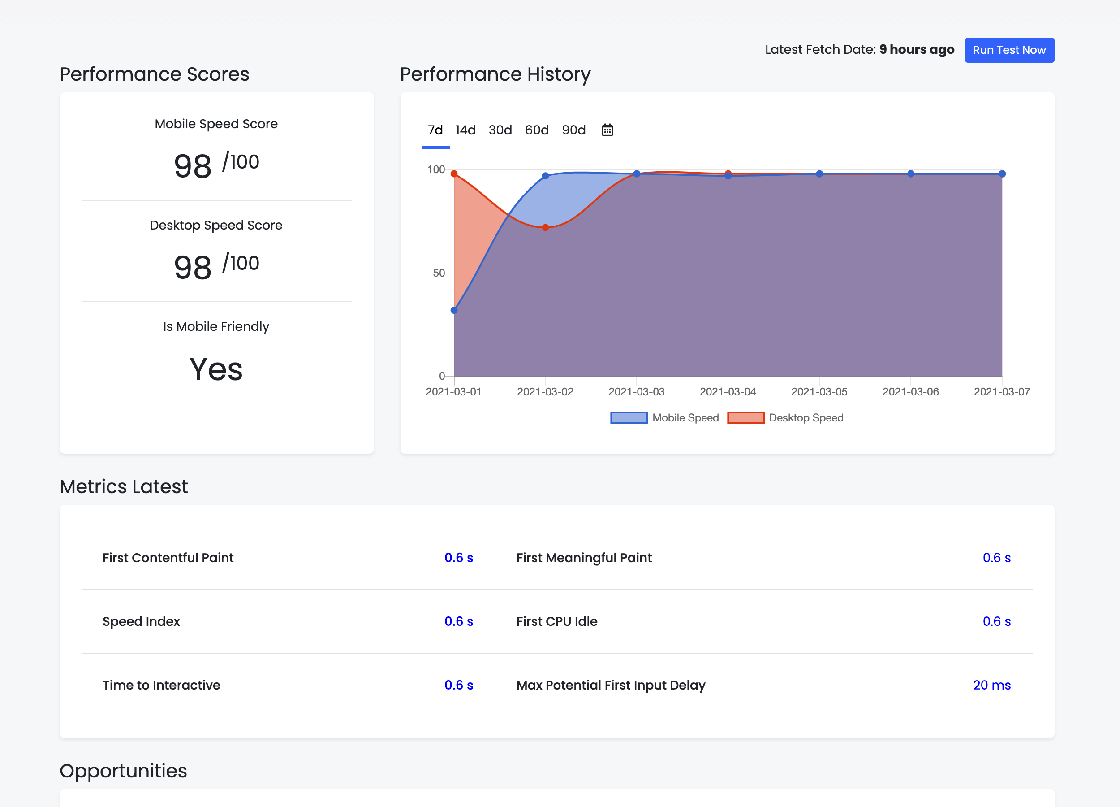The height and width of the screenshot is (807, 1120).
Task: Click the Desktop Speed legend label
Action: 806,417
